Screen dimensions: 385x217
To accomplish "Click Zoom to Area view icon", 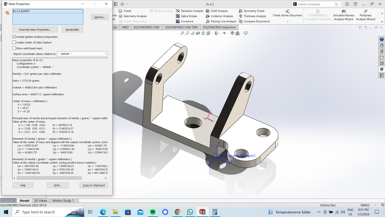I will pyautogui.click(x=187, y=33).
